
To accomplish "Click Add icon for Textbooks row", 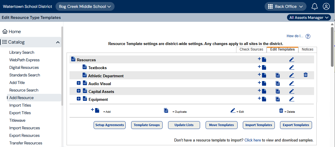I will pos(262,67).
